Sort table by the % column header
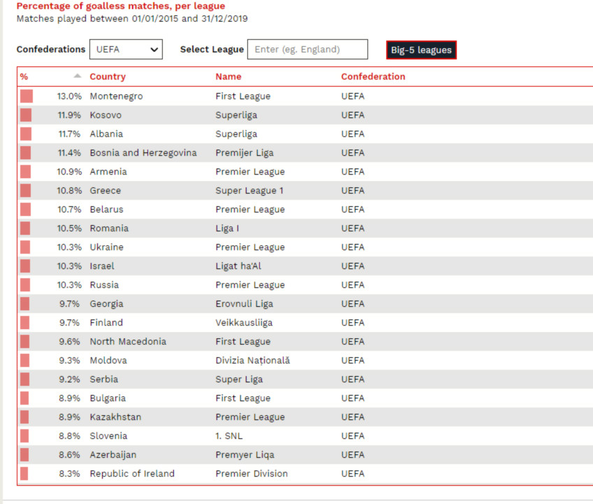 tap(24, 77)
